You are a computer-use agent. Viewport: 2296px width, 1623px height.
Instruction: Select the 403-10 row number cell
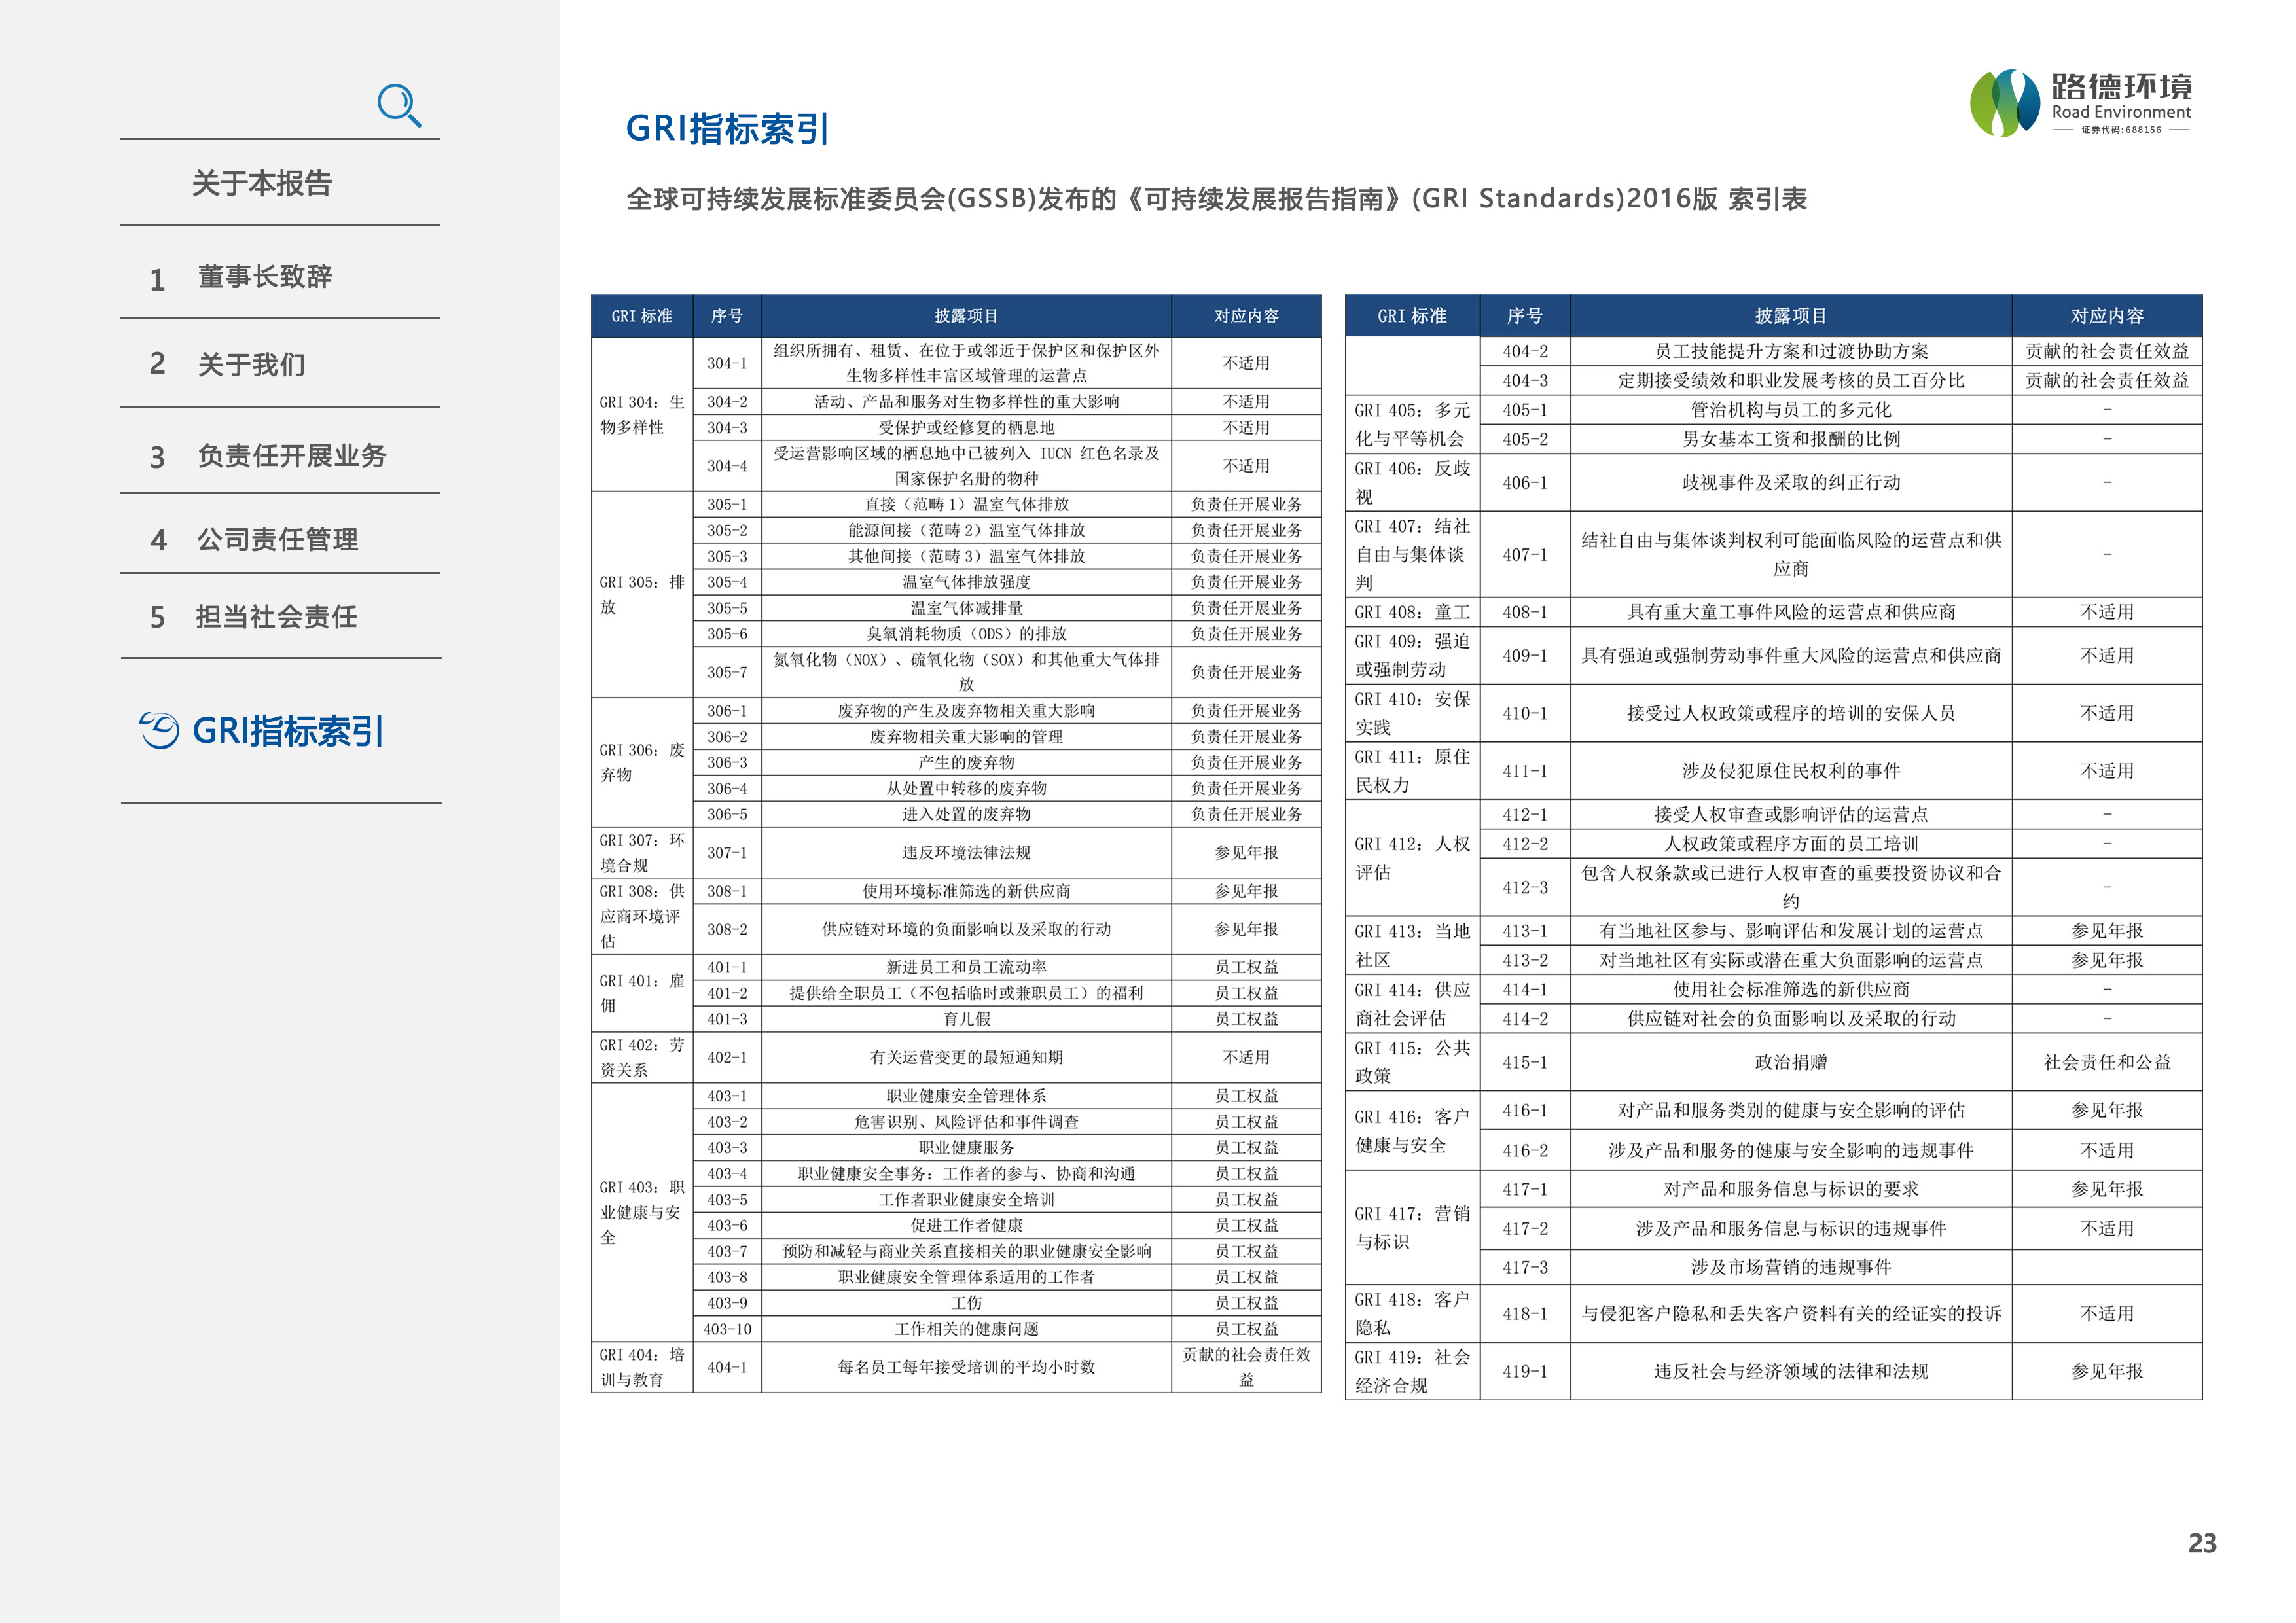[x=727, y=1329]
